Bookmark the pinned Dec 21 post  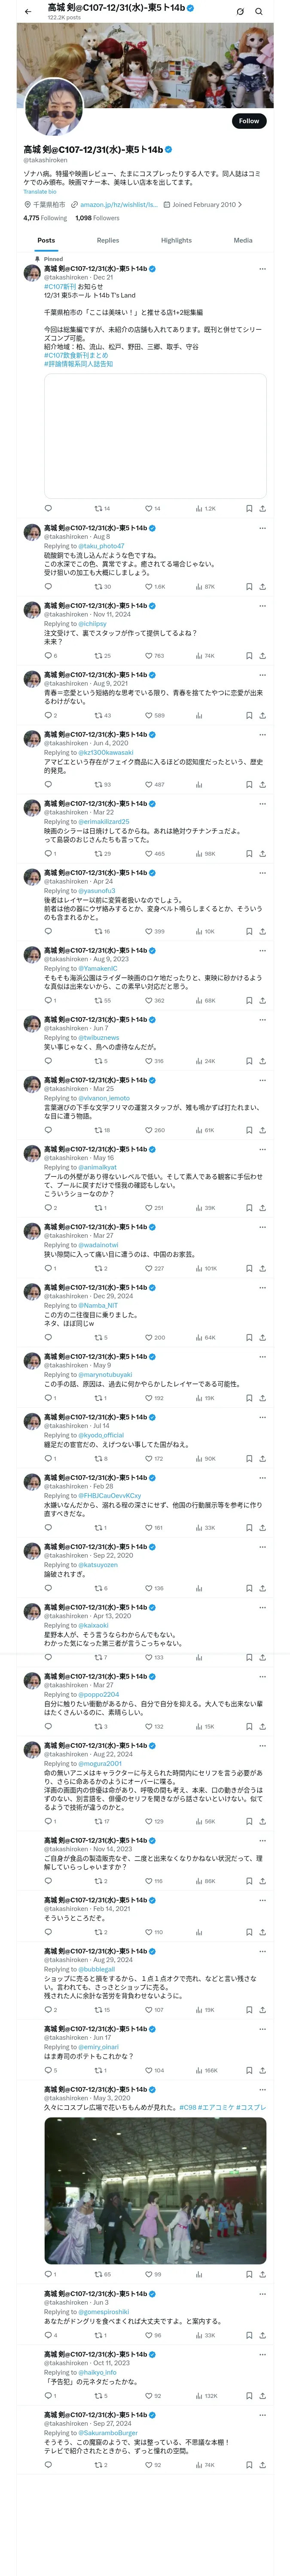(248, 508)
